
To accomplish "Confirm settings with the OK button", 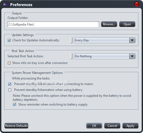I will click(94, 126).
